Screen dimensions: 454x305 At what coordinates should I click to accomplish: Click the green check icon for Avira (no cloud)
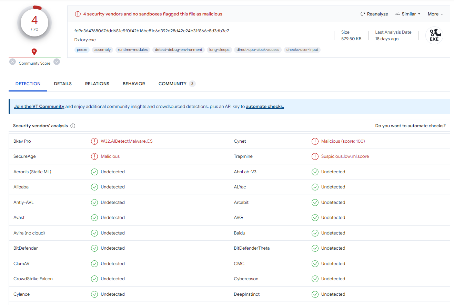pos(94,233)
